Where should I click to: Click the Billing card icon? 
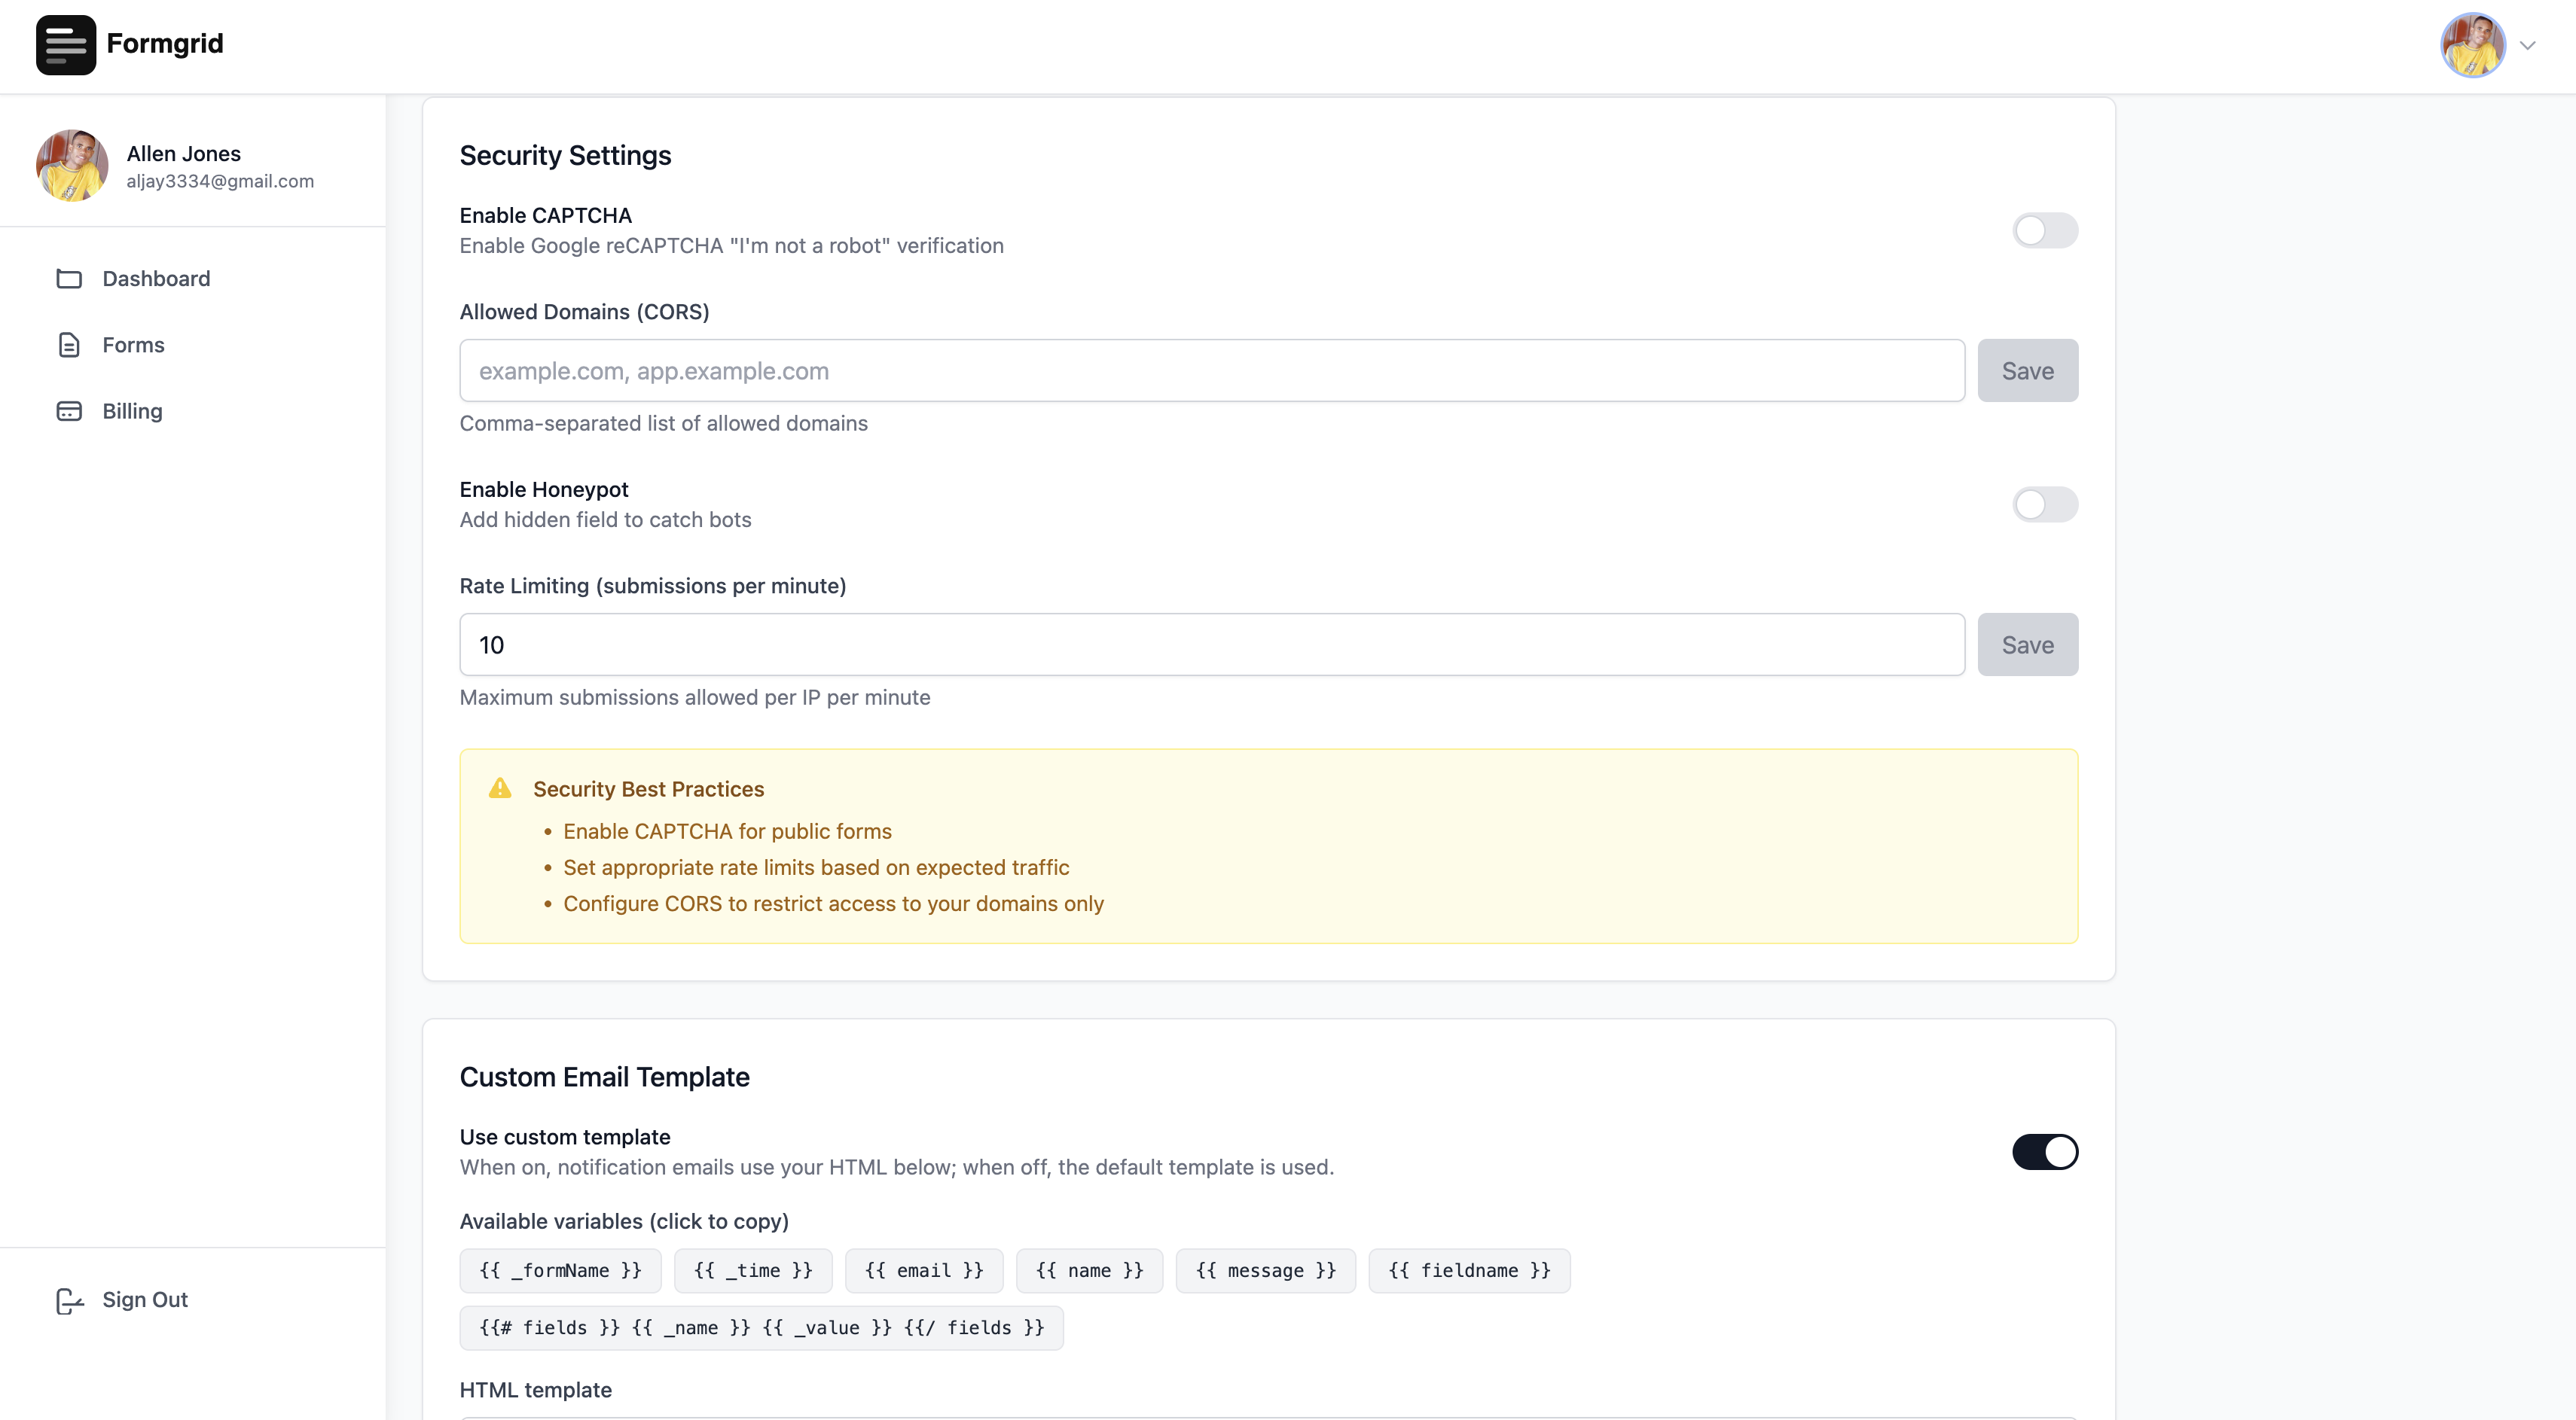tap(69, 410)
